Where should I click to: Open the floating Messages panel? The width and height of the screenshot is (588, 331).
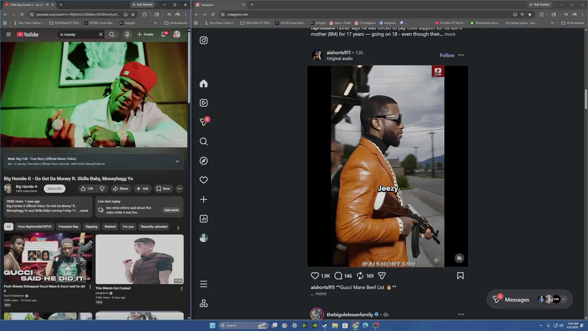tap(530, 299)
